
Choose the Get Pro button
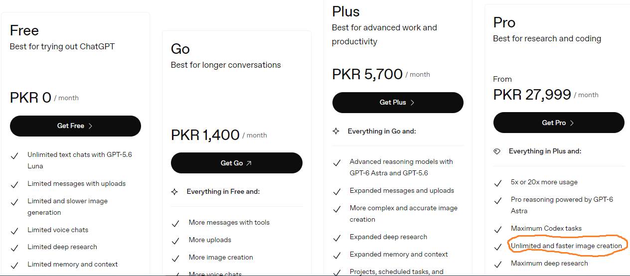tap(559, 123)
